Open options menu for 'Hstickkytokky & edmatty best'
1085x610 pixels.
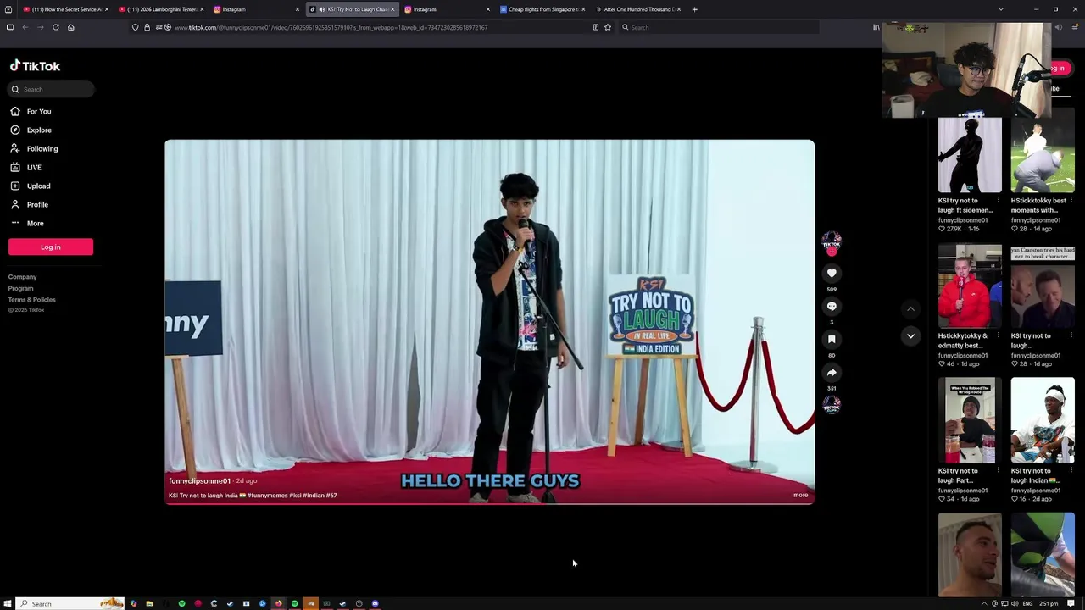[998, 336]
